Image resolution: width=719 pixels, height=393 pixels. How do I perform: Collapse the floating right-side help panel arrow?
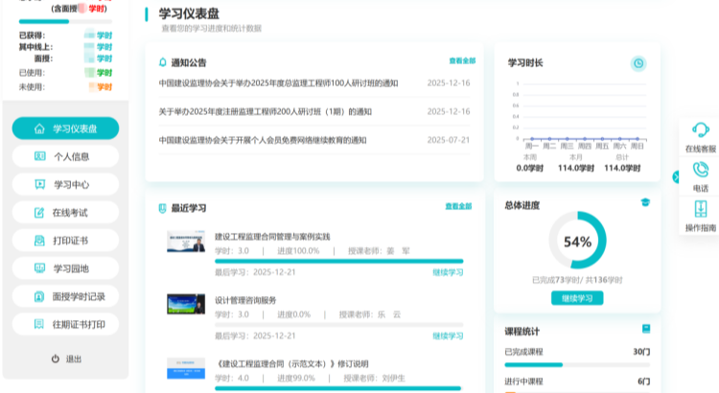point(676,176)
